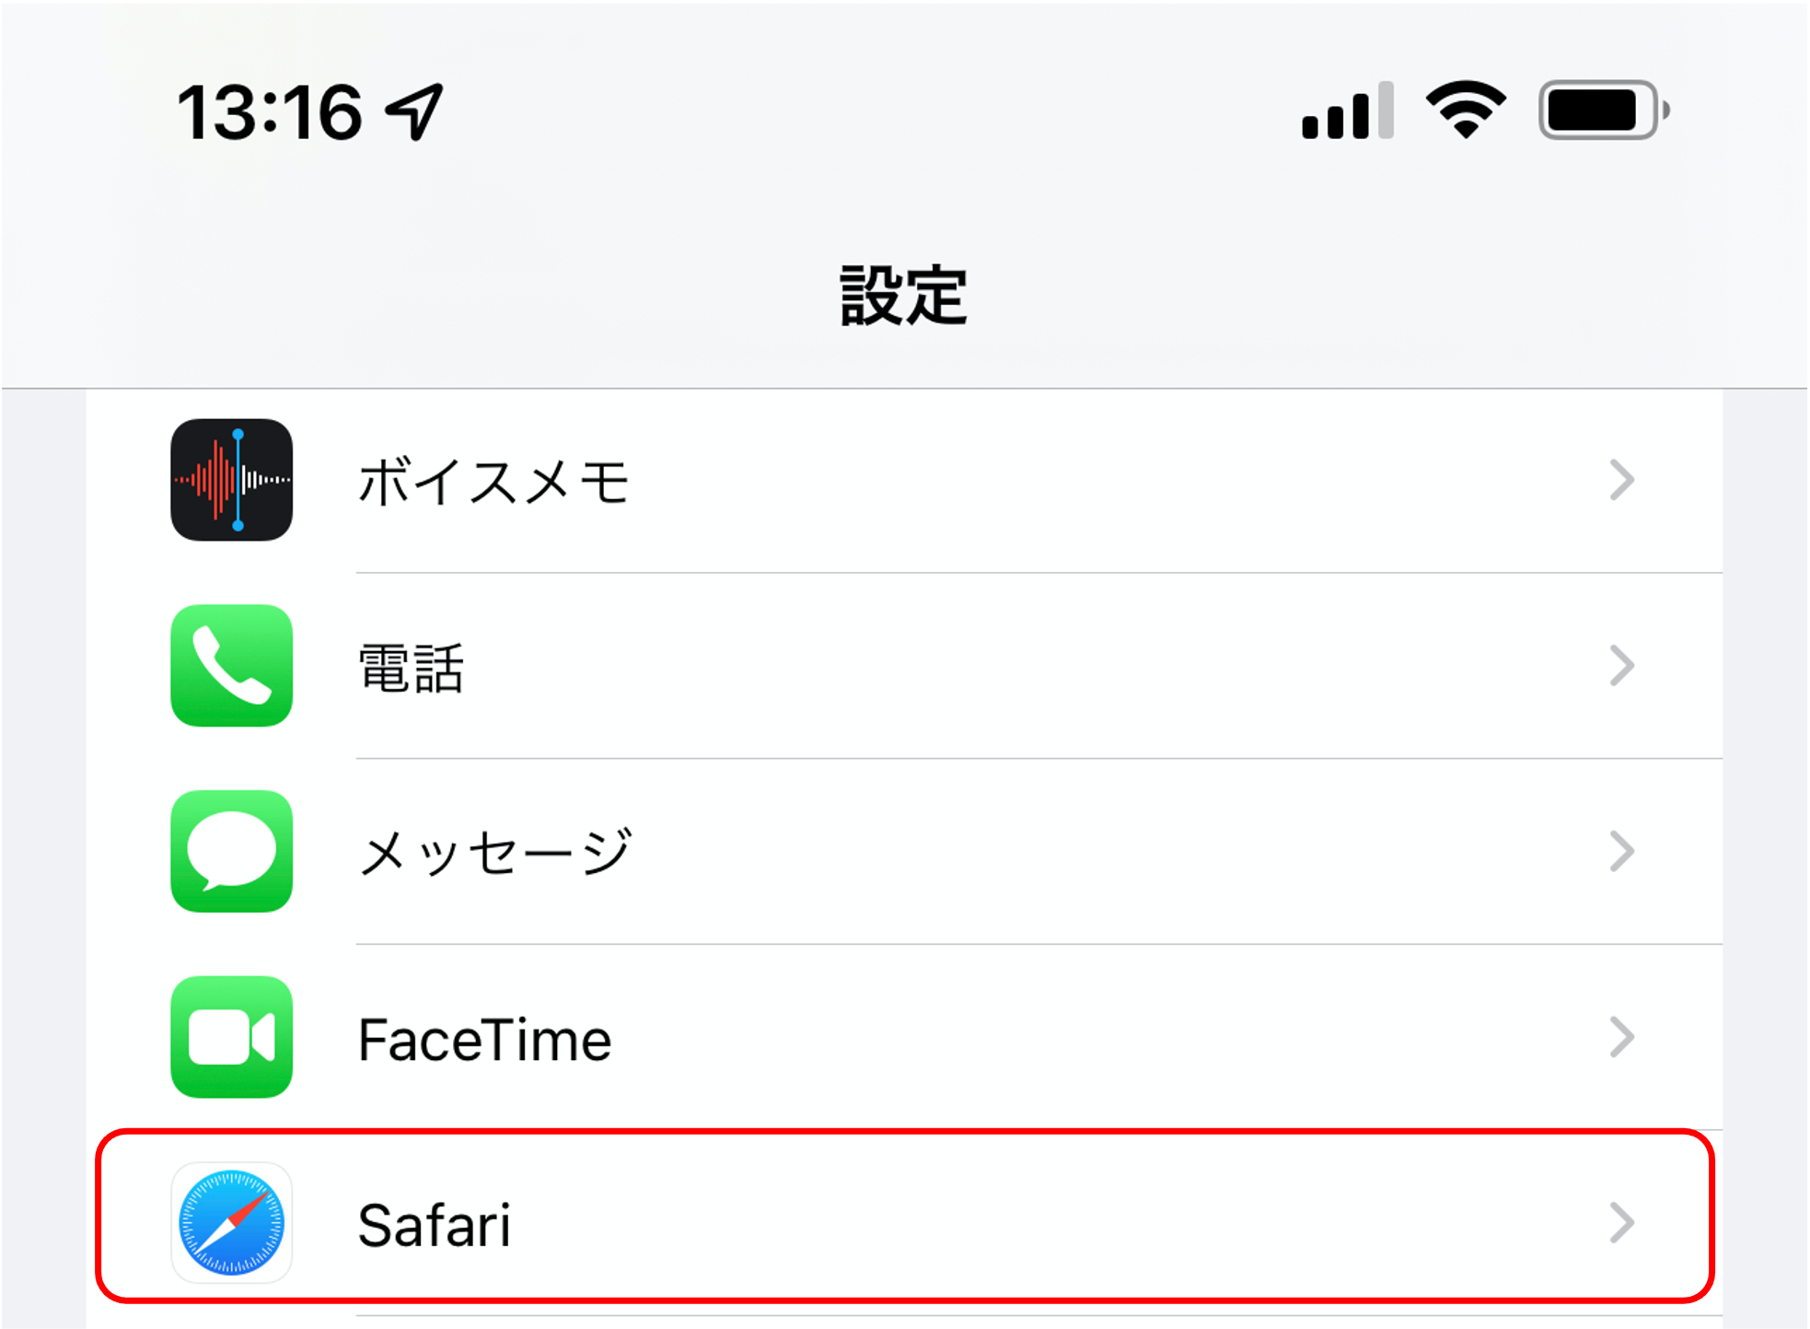Open the 電話 settings entry
1810x1329 pixels.
(905, 666)
